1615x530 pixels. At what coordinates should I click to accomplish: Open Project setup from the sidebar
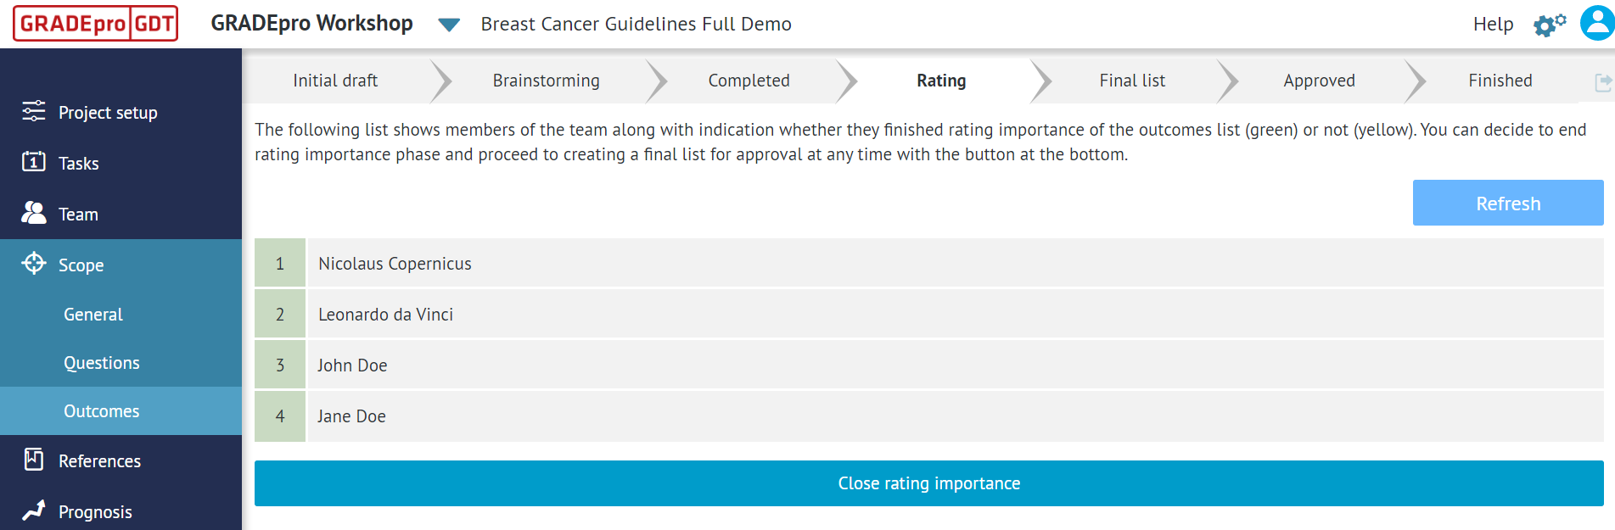108,112
